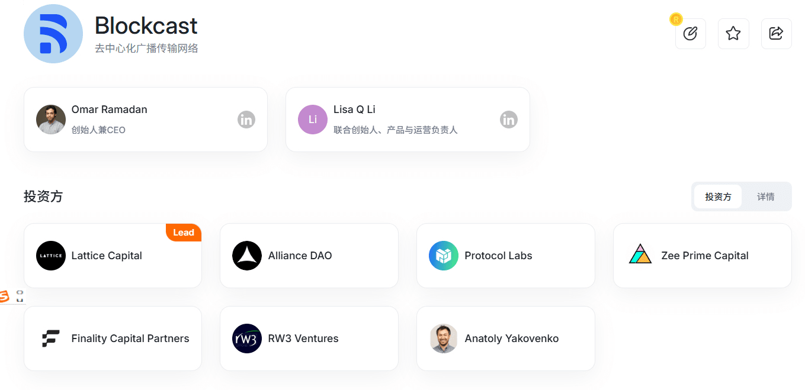Screen dimensions: 805x390
Task: Open Lisa Q Li's LinkedIn icon
Action: (508, 120)
